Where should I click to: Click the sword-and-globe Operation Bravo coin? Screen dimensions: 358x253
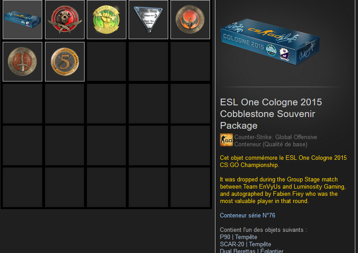tap(22, 62)
